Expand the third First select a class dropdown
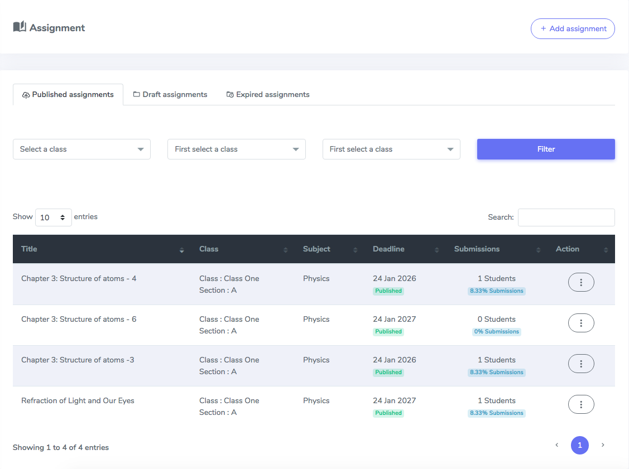Viewport: 629px width, 469px height. tap(392, 149)
